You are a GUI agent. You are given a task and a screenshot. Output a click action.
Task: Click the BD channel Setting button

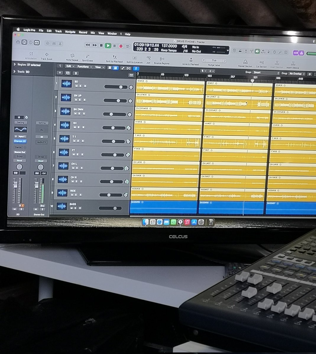tap(21, 122)
